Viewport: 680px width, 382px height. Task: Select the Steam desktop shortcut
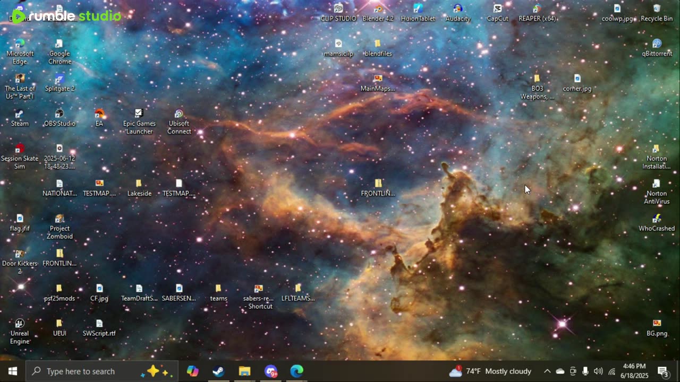[20, 118]
